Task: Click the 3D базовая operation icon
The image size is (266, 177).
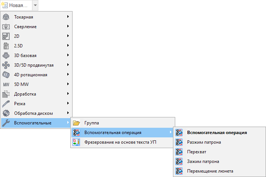Action: (x=6, y=56)
